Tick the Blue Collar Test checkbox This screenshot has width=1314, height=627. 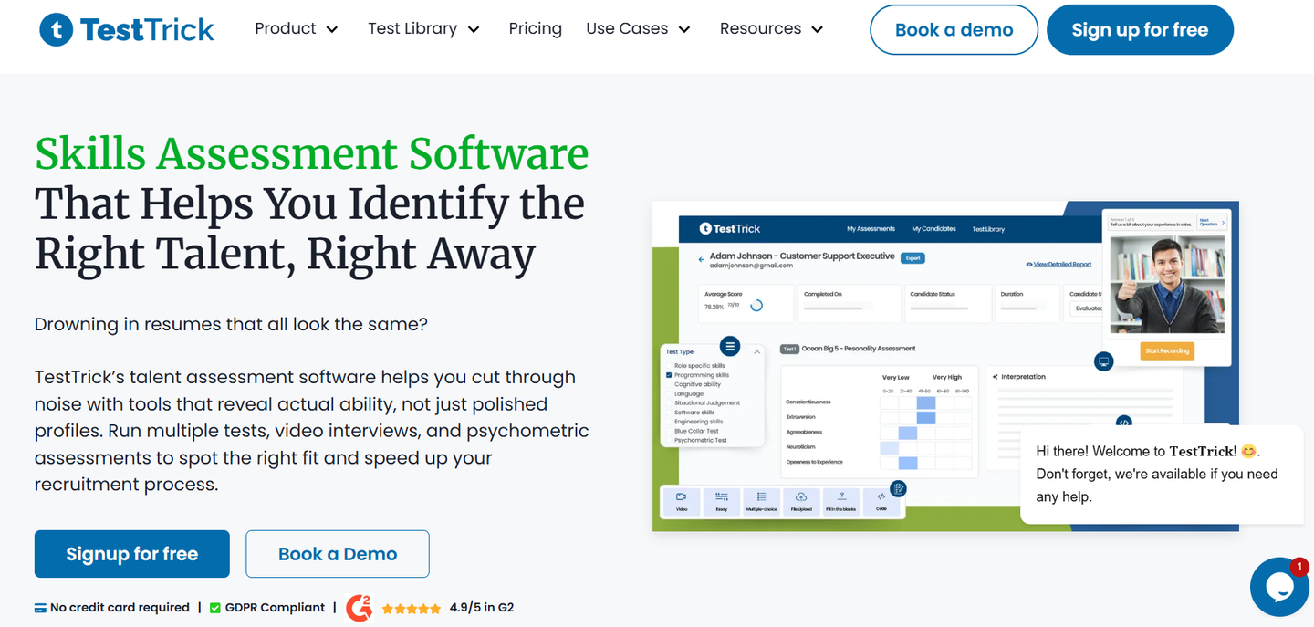(x=669, y=431)
